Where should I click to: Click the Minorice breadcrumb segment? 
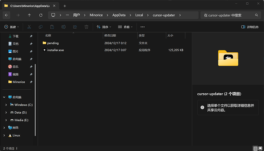(96, 15)
